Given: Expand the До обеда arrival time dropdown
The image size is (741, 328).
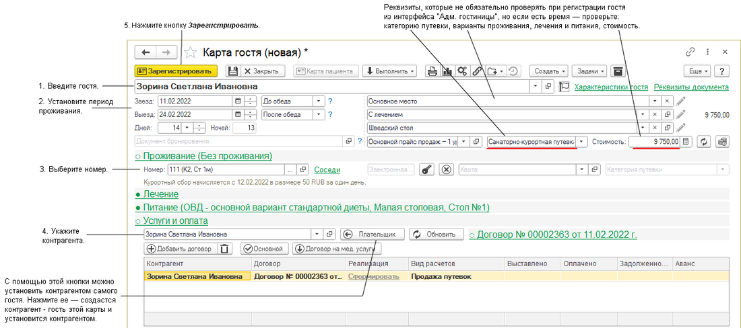Looking at the screenshot, I should 318,101.
